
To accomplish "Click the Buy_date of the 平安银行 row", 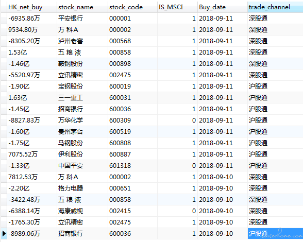I will coord(216,19).
